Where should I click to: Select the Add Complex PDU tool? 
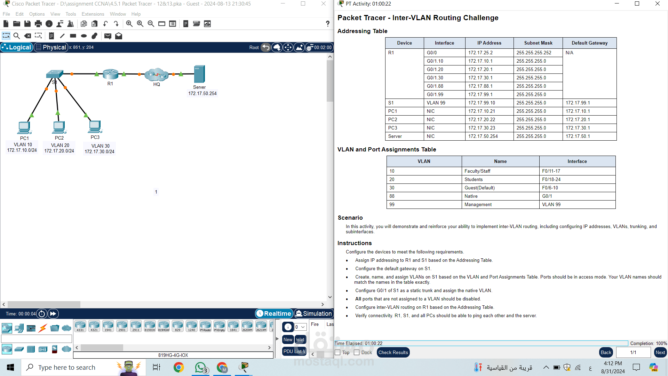click(119, 36)
